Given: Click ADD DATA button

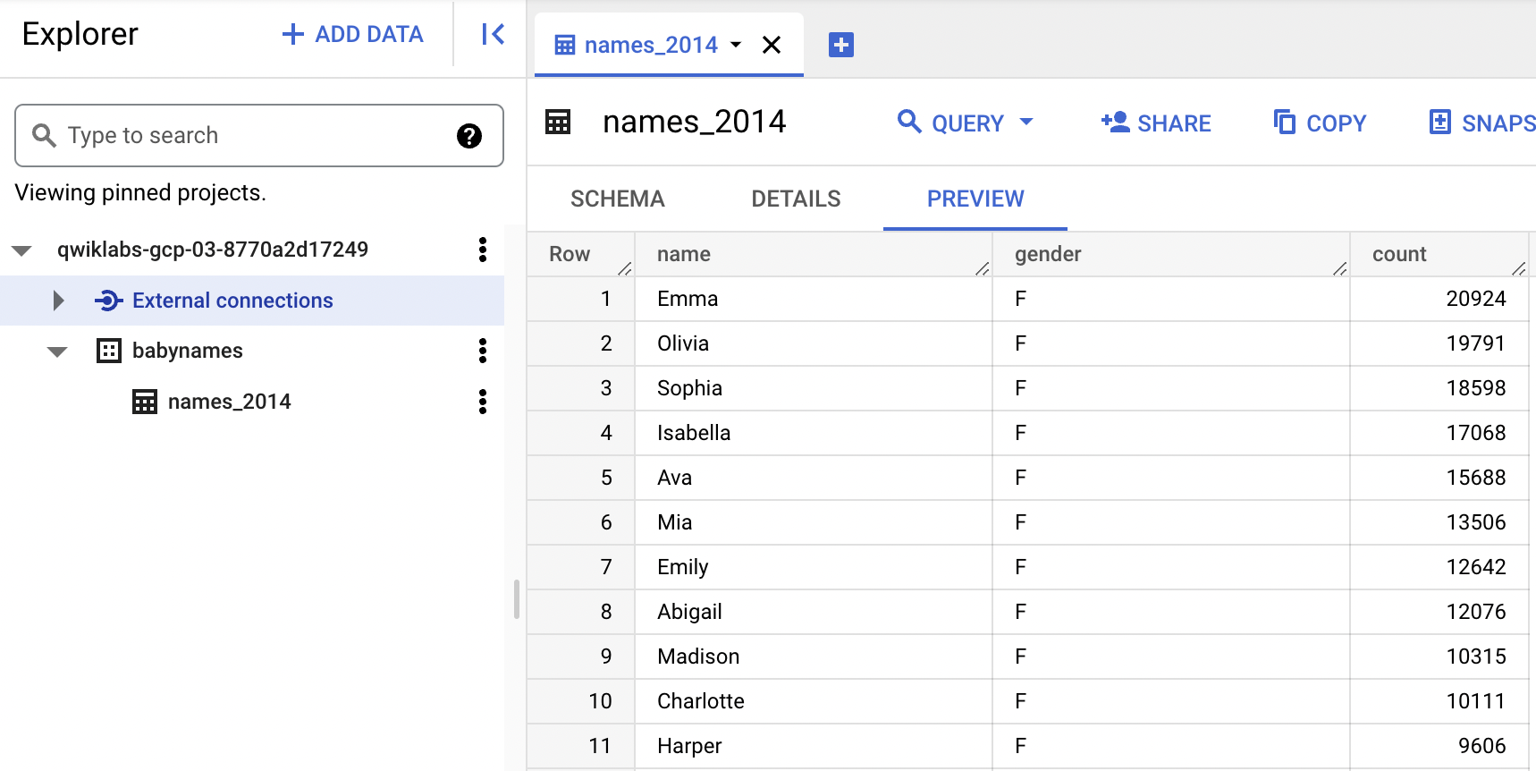Looking at the screenshot, I should tap(352, 34).
